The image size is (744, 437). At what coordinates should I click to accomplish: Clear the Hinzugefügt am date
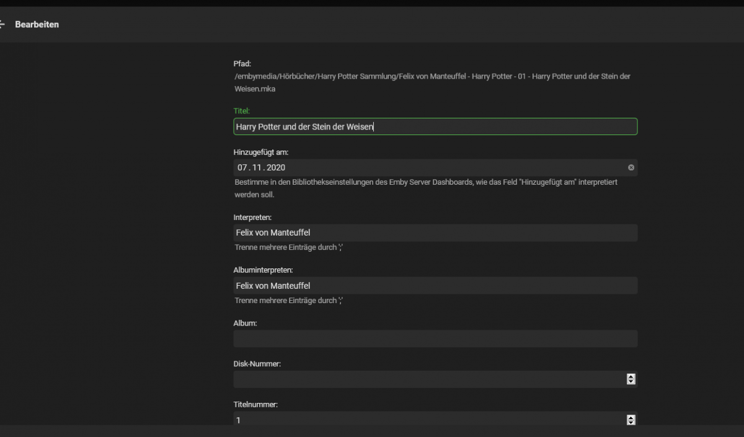(631, 167)
